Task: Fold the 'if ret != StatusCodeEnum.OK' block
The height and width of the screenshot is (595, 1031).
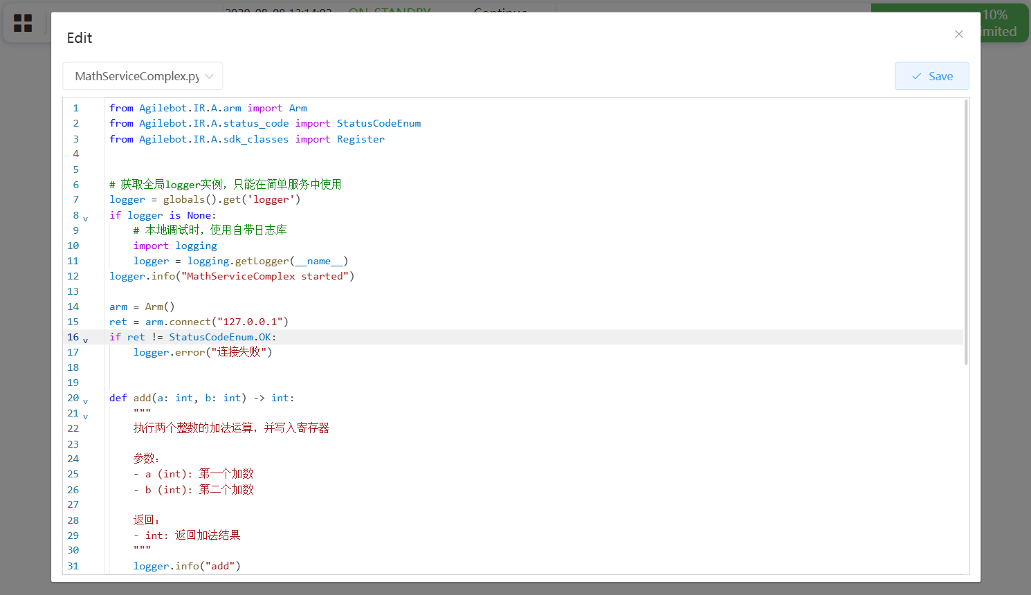Action: (x=86, y=340)
